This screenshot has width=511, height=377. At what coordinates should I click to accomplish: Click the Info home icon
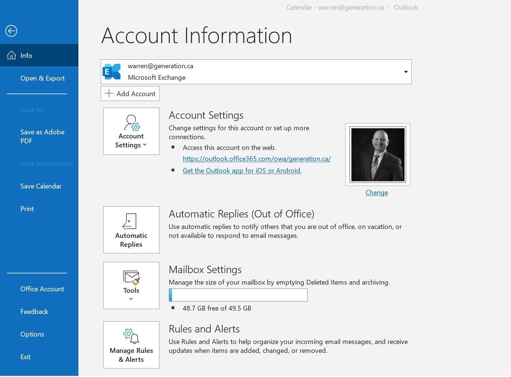point(12,55)
